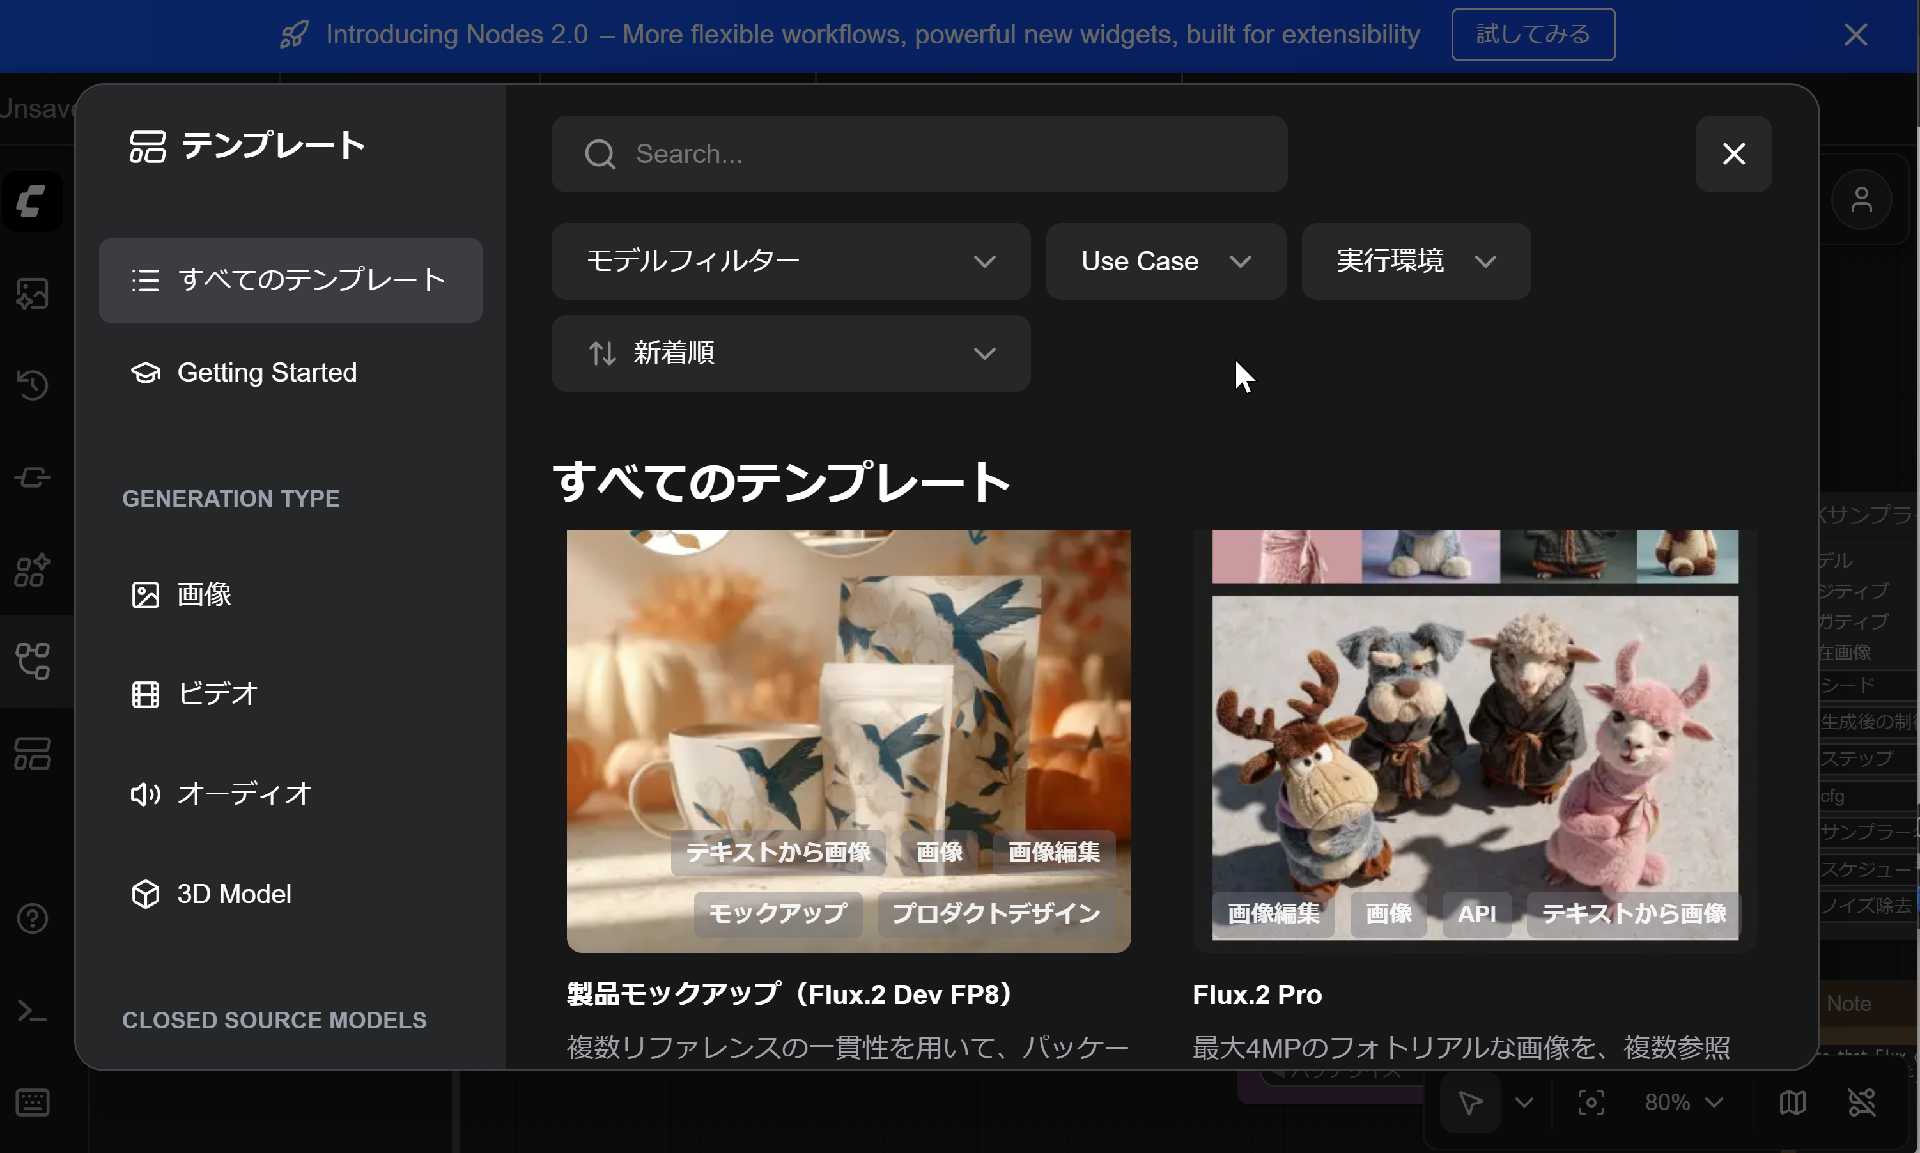The height and width of the screenshot is (1153, 1920).
Task: Expand the 新着順 sort dropdown
Action: (x=790, y=353)
